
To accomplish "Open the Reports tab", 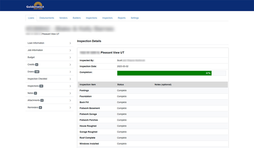I will tap(122, 18).
